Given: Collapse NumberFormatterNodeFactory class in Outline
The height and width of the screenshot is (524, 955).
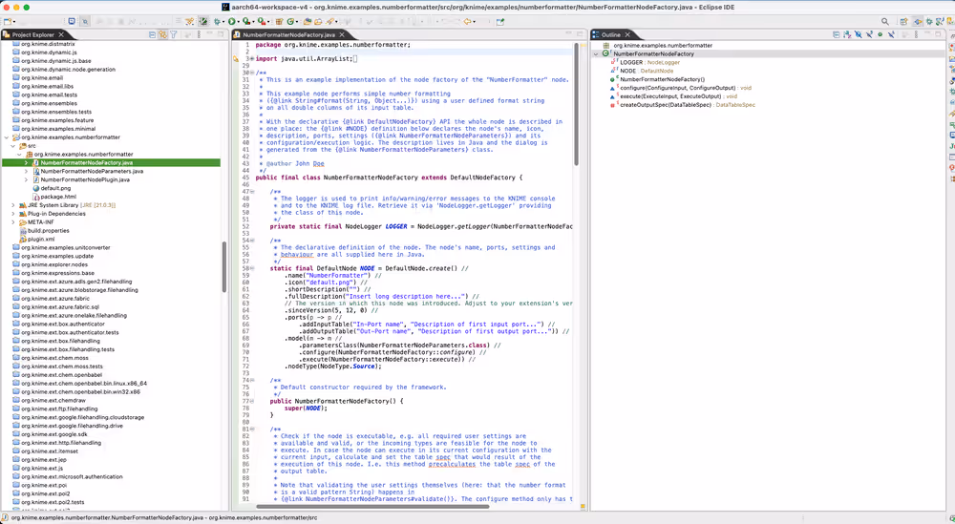Looking at the screenshot, I should [596, 53].
